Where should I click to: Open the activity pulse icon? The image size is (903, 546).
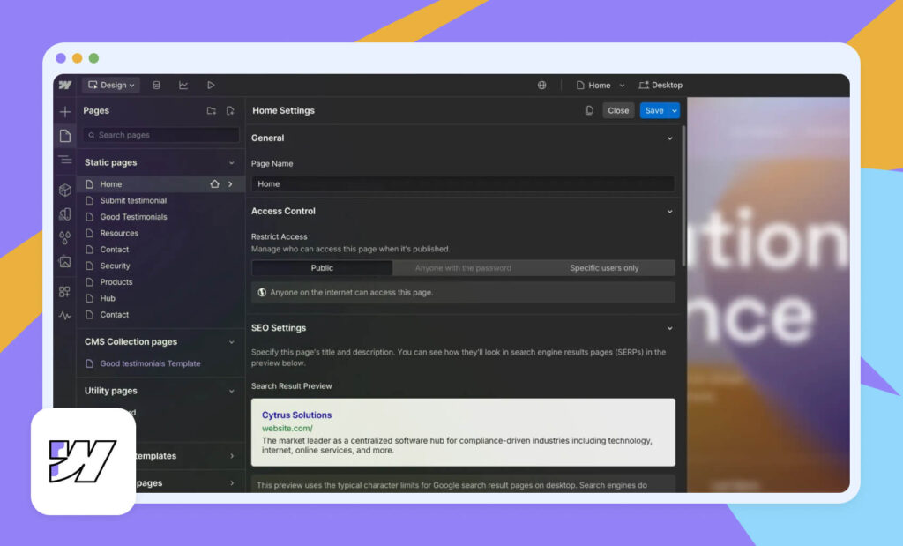coord(65,316)
